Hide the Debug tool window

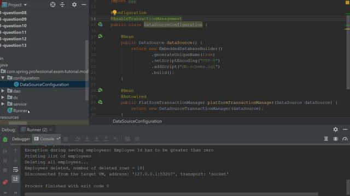click(x=345, y=130)
